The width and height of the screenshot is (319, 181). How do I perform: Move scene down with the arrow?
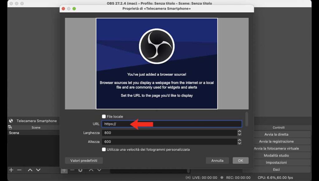pos(38,170)
